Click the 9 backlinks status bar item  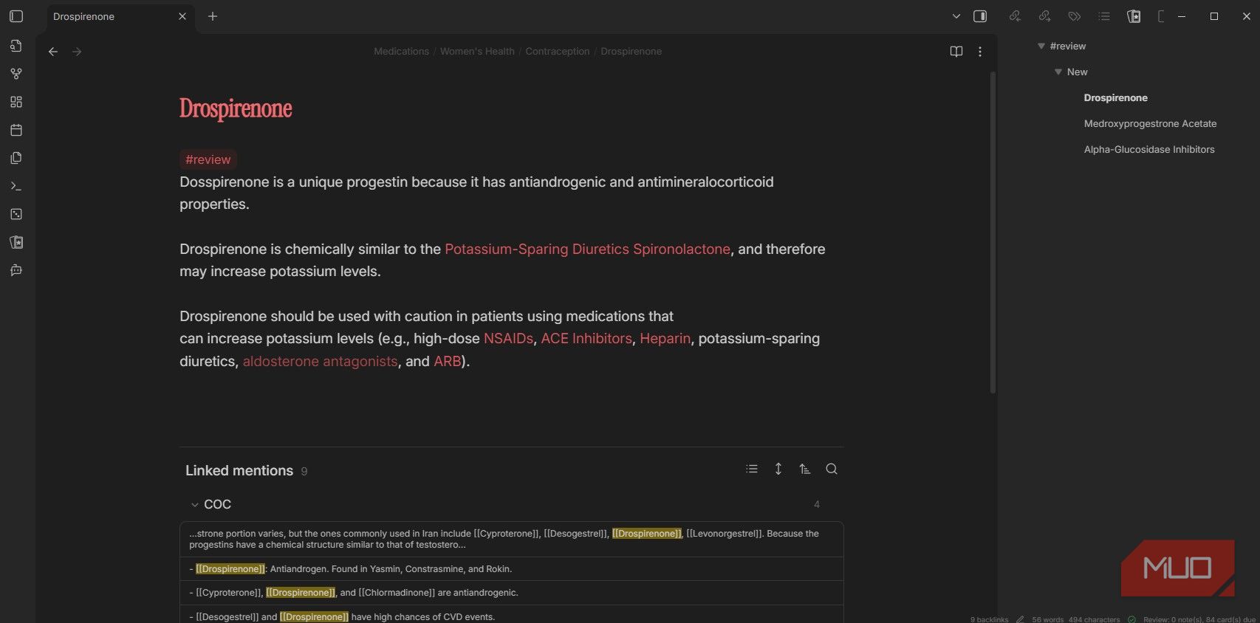click(989, 619)
